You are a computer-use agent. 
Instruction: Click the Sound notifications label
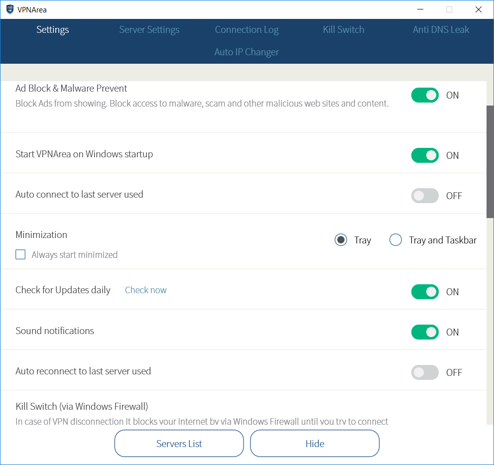(x=55, y=331)
